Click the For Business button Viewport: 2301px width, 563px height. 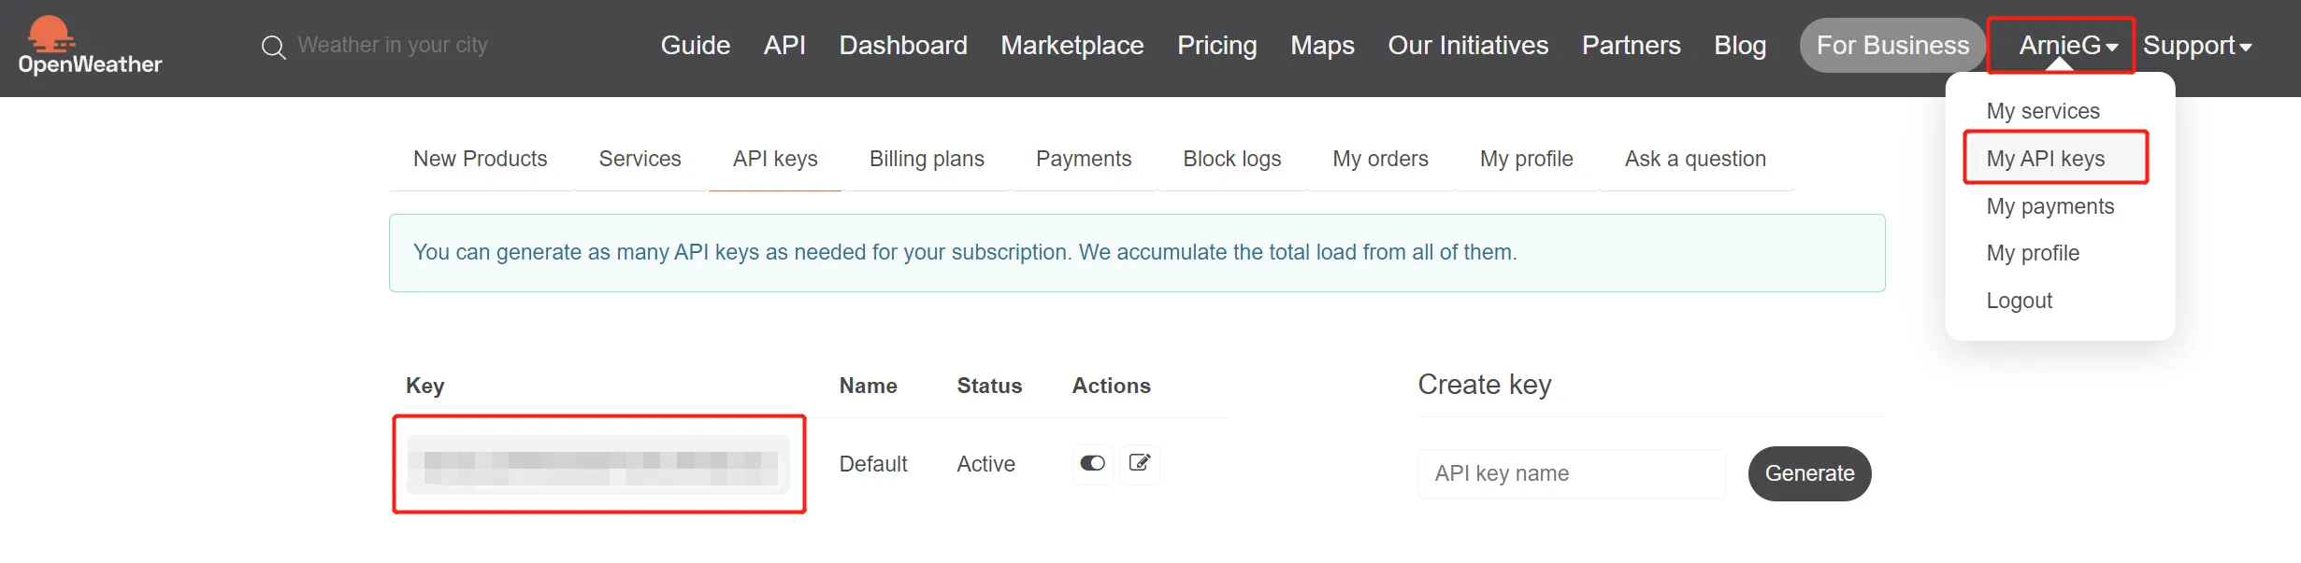[x=1891, y=45]
